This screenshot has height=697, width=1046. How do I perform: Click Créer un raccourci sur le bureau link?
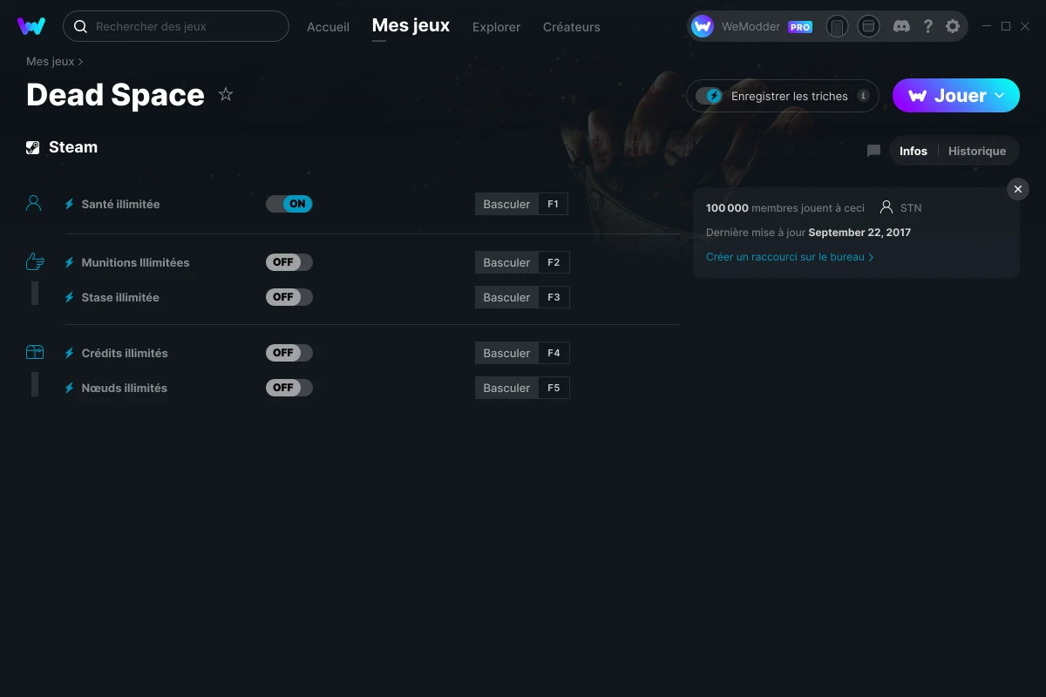[790, 257]
